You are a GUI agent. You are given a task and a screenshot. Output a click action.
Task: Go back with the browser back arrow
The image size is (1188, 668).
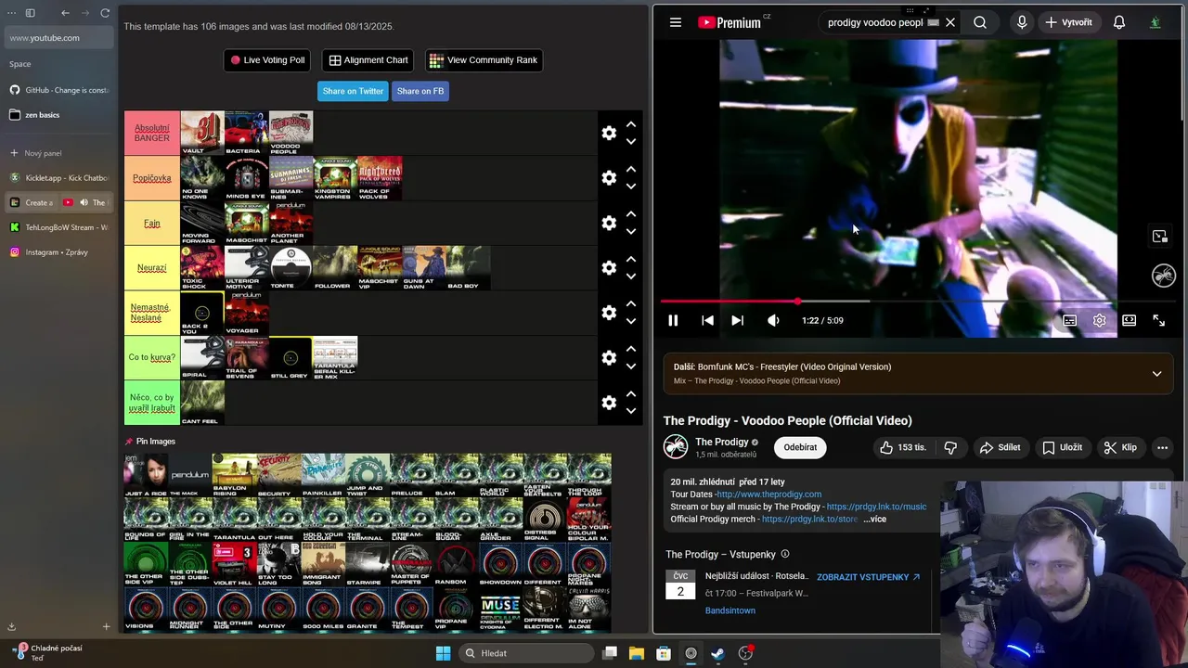(65, 13)
